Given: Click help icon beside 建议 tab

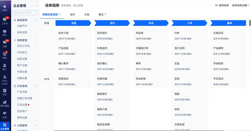Looking at the screenshot, I should tap(105, 14).
